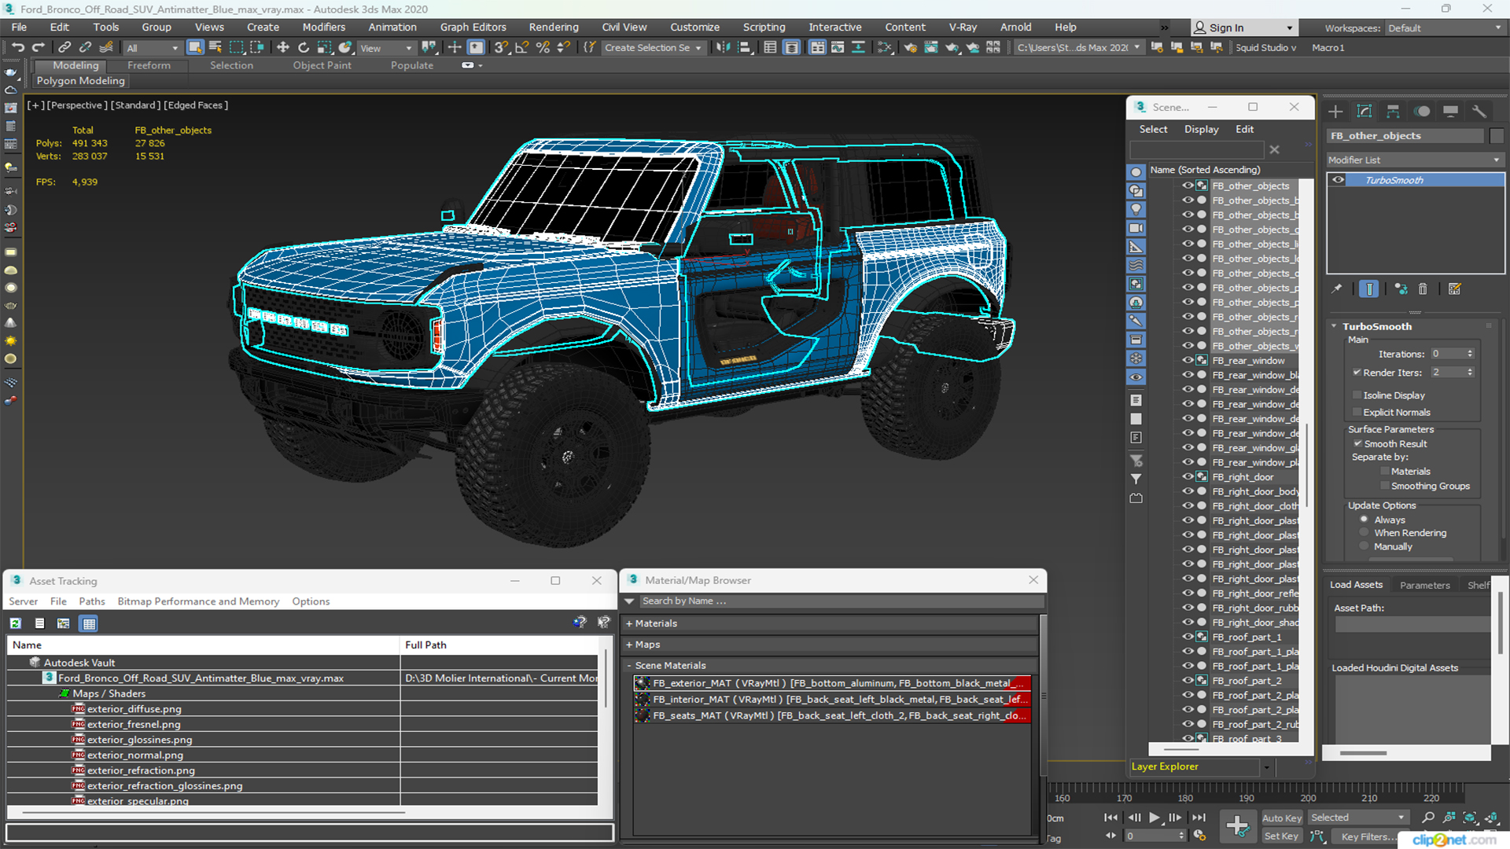The image size is (1510, 849).
Task: Open the Time Configuration icon
Action: coord(1199,836)
